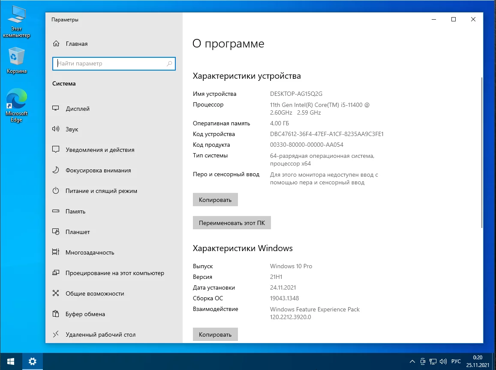The image size is (496, 370).
Task: Select Microsoft Edge desktop shortcut
Action: (x=16, y=106)
